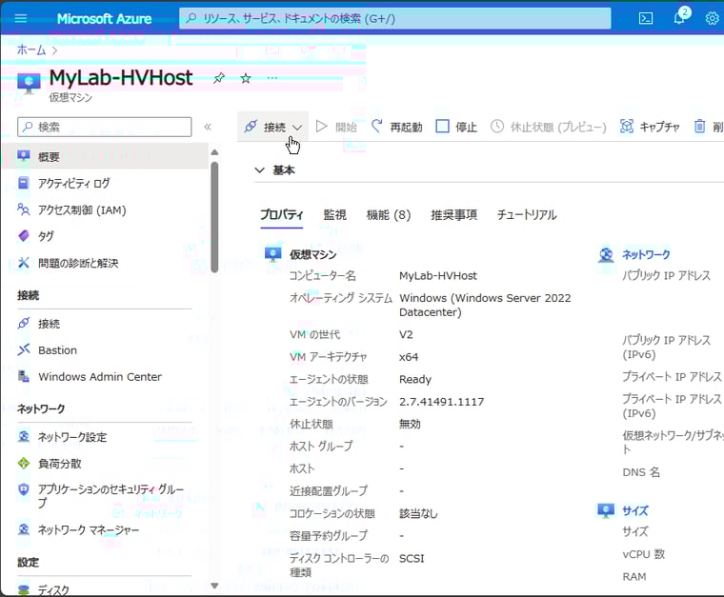Viewport: 724px width, 597px height.
Task: Click the vCPU 数 label
Action: (643, 554)
